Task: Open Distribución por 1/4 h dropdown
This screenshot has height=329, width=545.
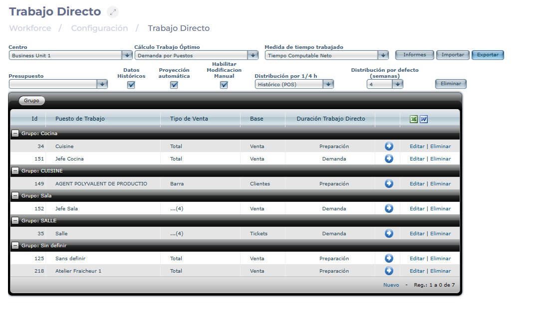Action: [328, 84]
